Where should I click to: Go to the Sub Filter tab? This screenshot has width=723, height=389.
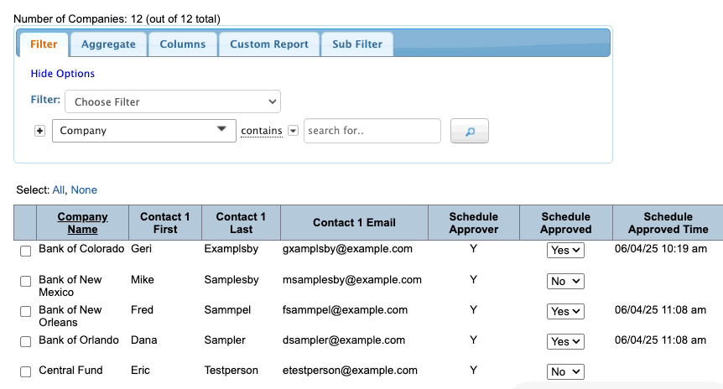356,44
